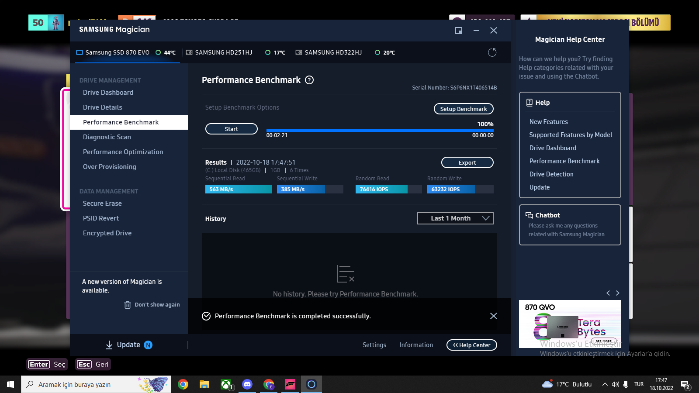Click the 563 MB/s sequential read bar
This screenshot has width=699, height=393.
tap(239, 189)
